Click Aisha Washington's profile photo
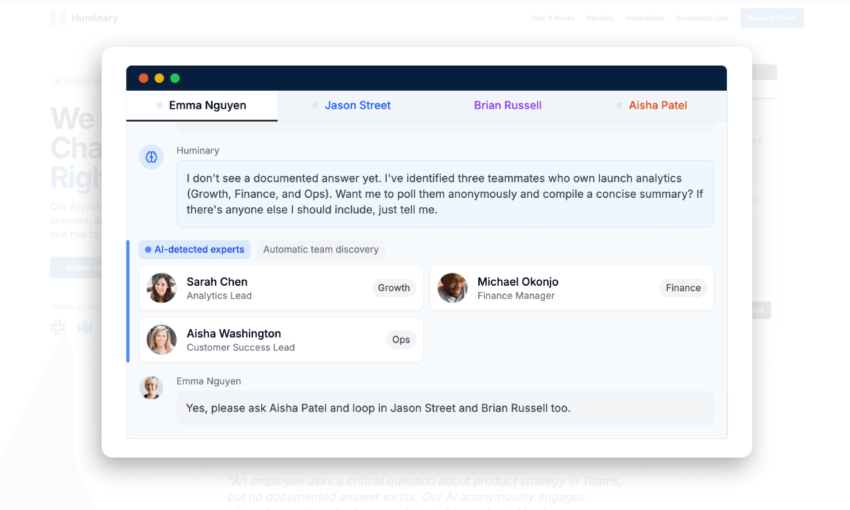The image size is (850, 510). tap(161, 340)
